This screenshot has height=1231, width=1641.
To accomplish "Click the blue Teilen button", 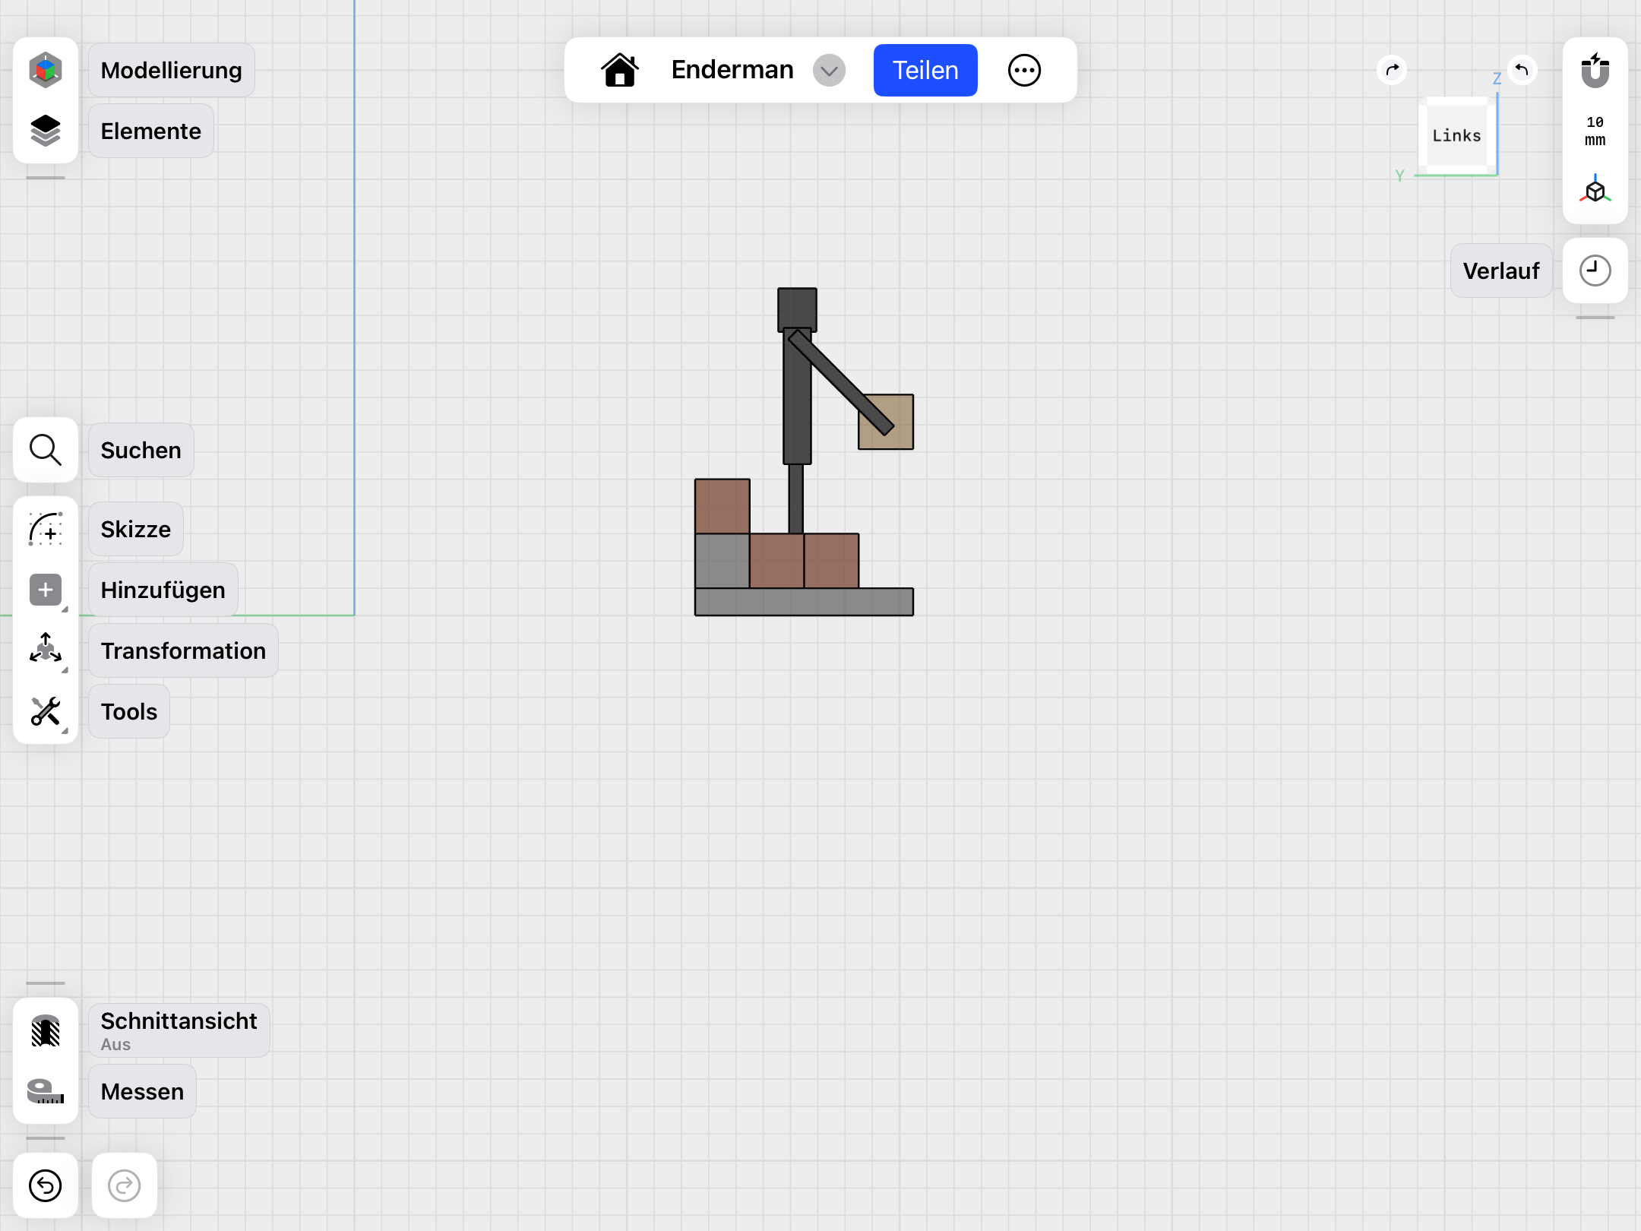I will 925,70.
